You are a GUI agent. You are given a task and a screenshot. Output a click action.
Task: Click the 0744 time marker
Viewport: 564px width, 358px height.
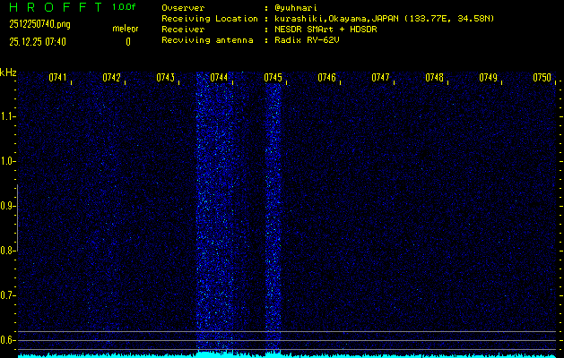(x=219, y=78)
